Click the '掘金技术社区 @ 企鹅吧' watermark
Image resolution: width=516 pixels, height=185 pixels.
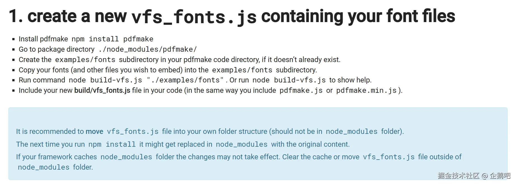474,176
